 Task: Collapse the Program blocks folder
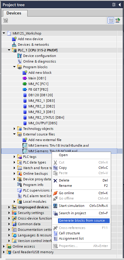click(14, 67)
